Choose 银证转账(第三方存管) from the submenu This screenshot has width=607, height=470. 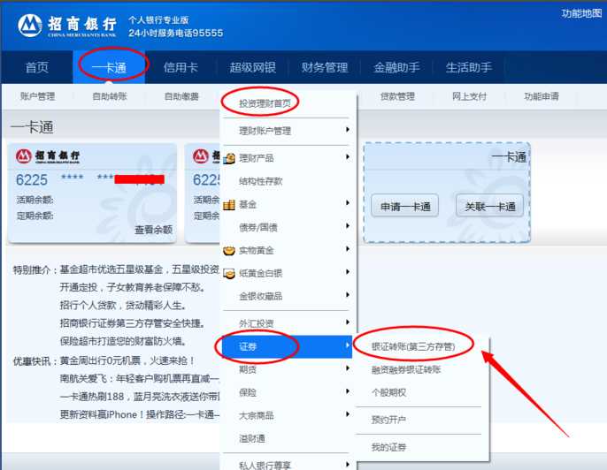click(x=413, y=346)
